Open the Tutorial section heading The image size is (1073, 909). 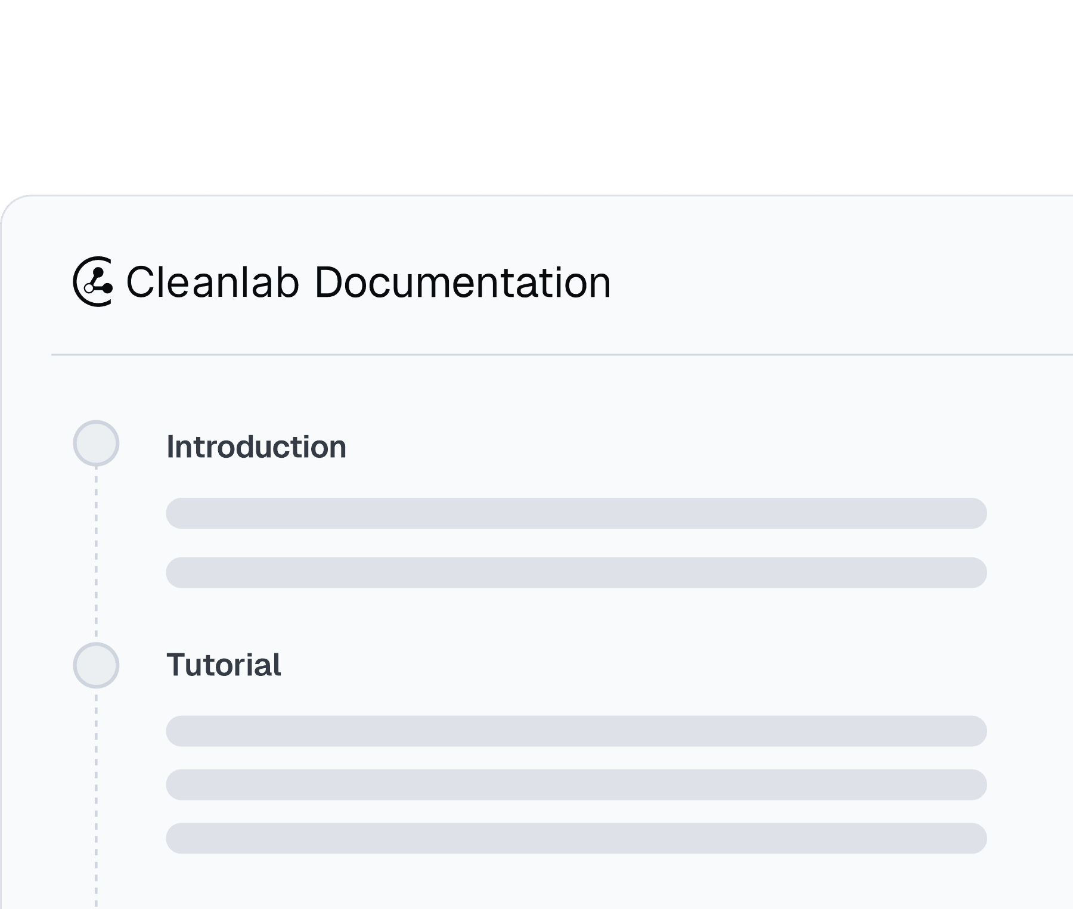click(224, 665)
